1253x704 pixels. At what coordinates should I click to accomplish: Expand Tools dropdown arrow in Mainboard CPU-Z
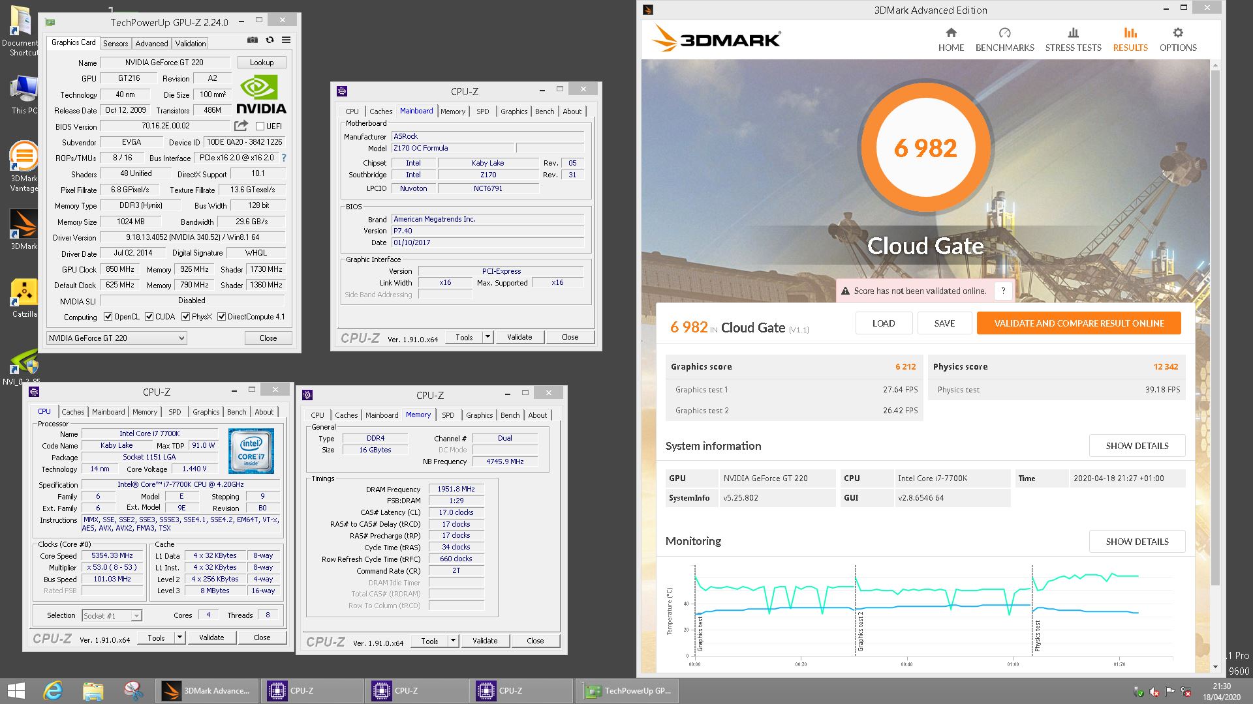click(x=487, y=337)
